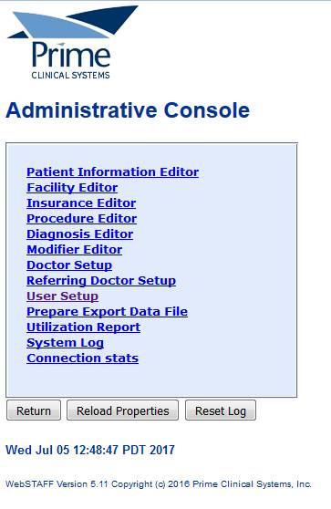331x509 pixels.
Task: Select Prepare Export Data File
Action: (107, 312)
